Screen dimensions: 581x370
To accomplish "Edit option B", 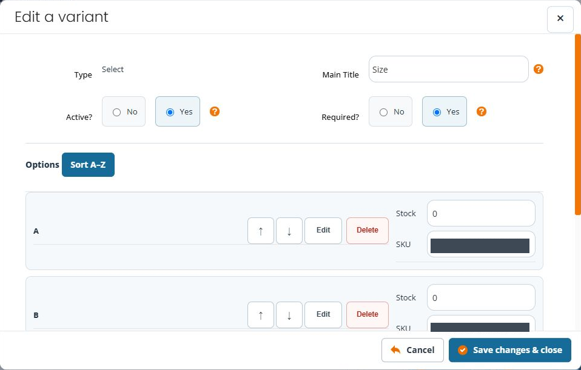I will [x=323, y=315].
